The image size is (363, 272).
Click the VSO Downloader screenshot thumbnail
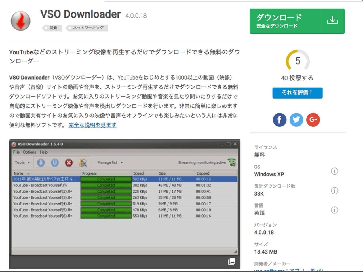pos(125,204)
